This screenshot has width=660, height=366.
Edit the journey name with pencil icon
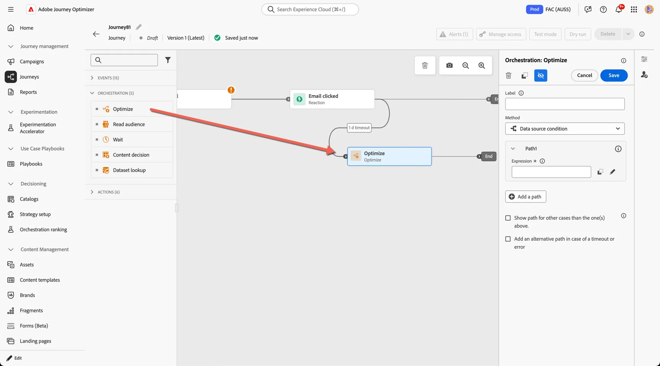tap(139, 27)
